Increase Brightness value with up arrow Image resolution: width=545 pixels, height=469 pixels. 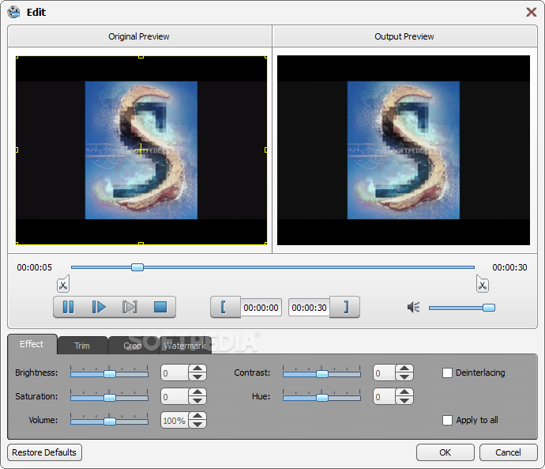click(x=197, y=369)
